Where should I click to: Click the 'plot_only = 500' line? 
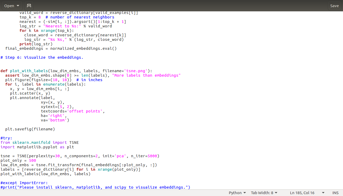18,160
